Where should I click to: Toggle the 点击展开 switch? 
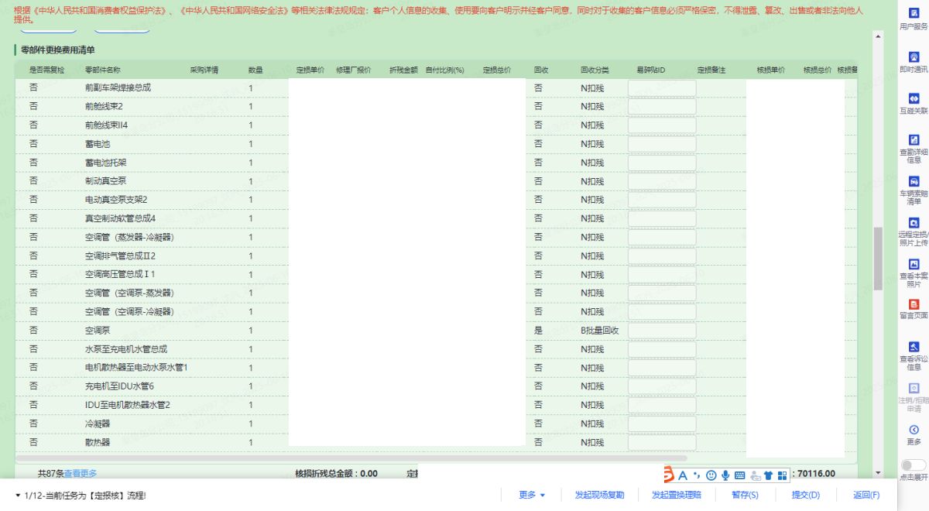tap(913, 465)
